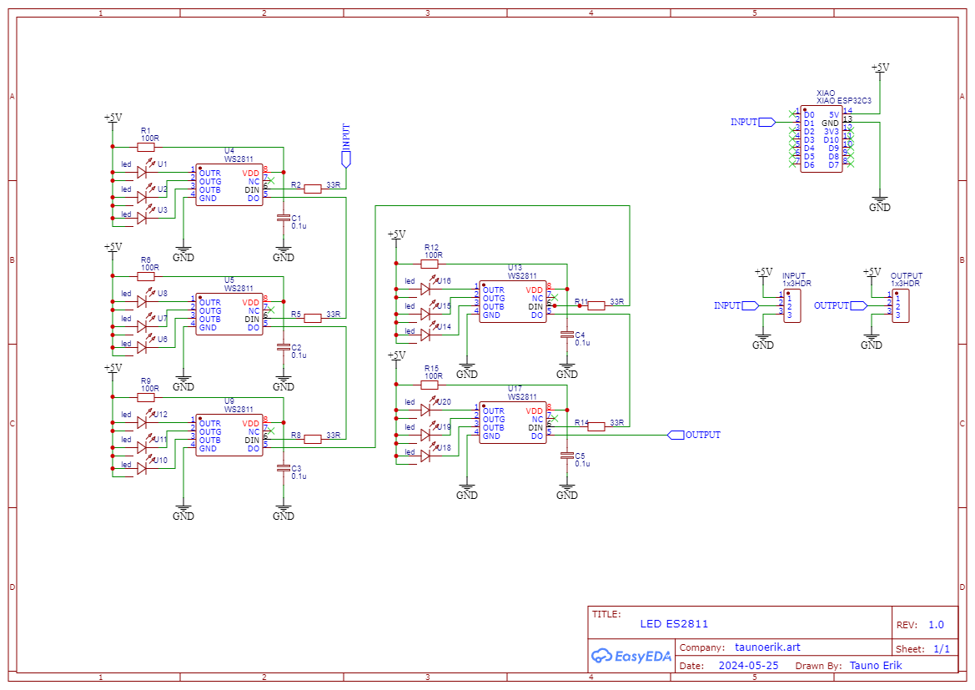Click the taunoerik.art company text
Image resolution: width=975 pixels, height=690 pixels.
(x=767, y=647)
